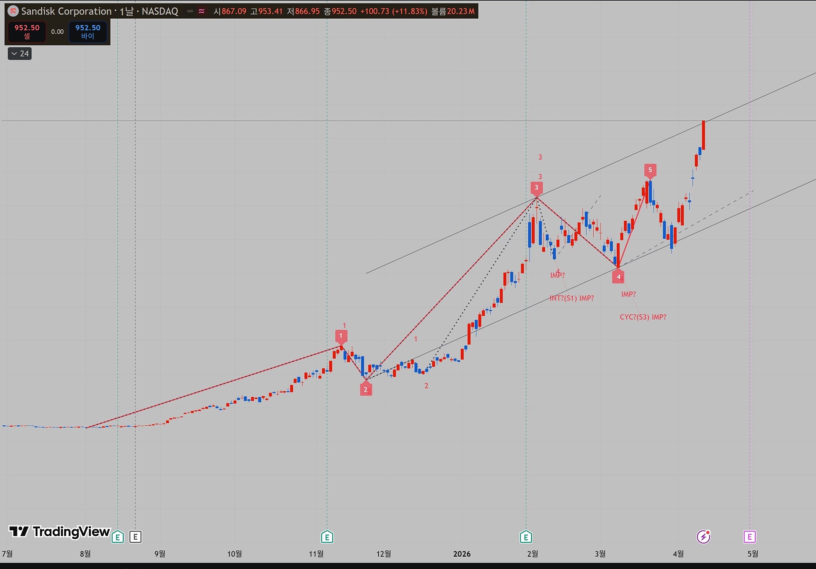Click the black-bordered E marker near August
The width and height of the screenshot is (816, 569).
[135, 537]
